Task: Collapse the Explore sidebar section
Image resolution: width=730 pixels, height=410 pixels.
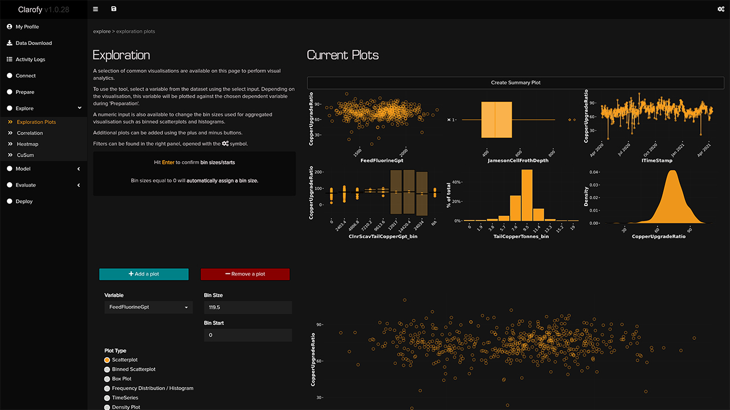Action: (x=79, y=108)
